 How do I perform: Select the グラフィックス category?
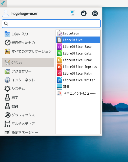coord(28,115)
